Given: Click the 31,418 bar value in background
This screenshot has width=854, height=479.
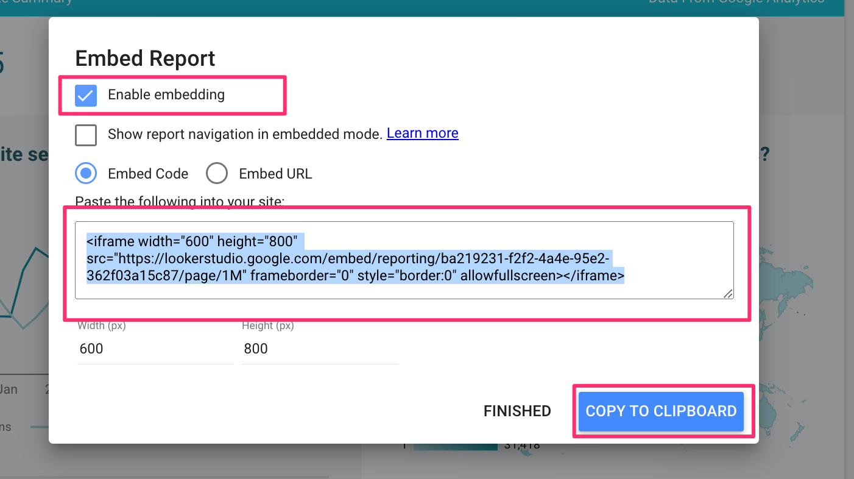Looking at the screenshot, I should pyautogui.click(x=522, y=447).
